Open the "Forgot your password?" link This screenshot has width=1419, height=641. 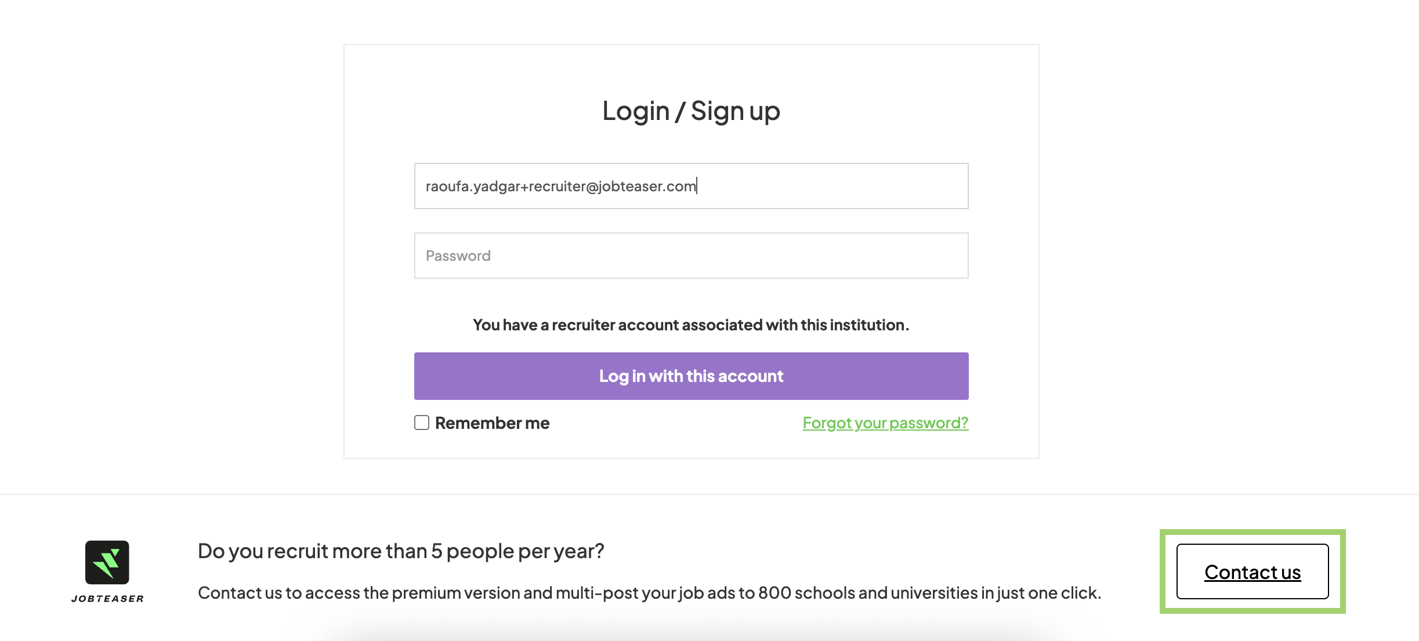click(885, 423)
